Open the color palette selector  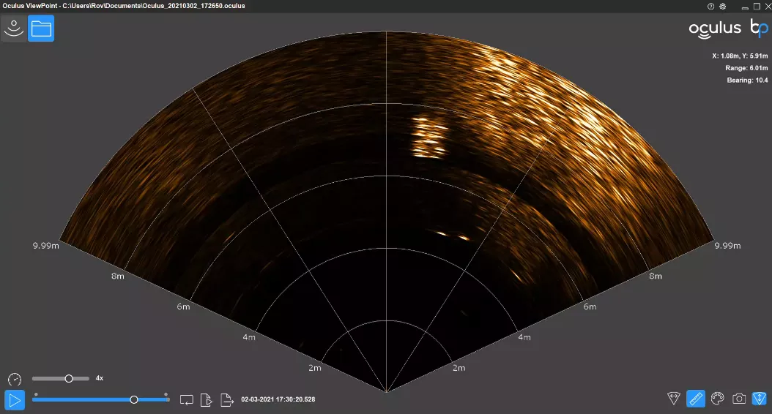[x=718, y=399]
